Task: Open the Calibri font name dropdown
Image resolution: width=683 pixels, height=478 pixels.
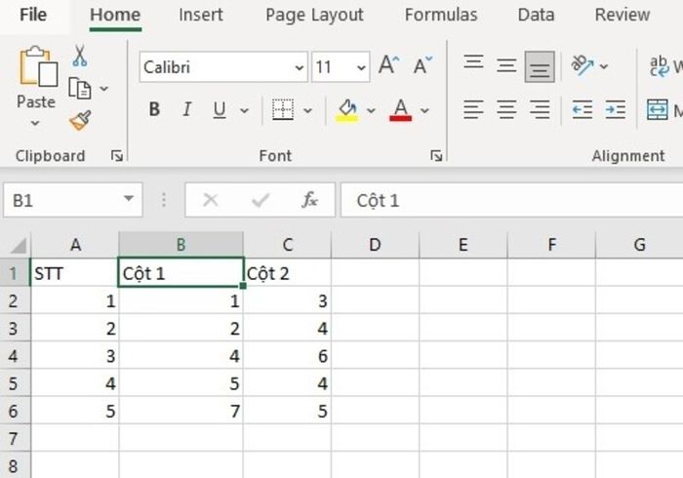Action: click(299, 67)
